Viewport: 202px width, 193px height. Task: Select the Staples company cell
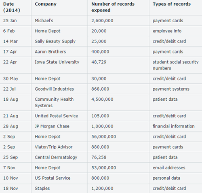point(42,189)
